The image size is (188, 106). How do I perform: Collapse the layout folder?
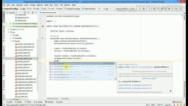11,41
